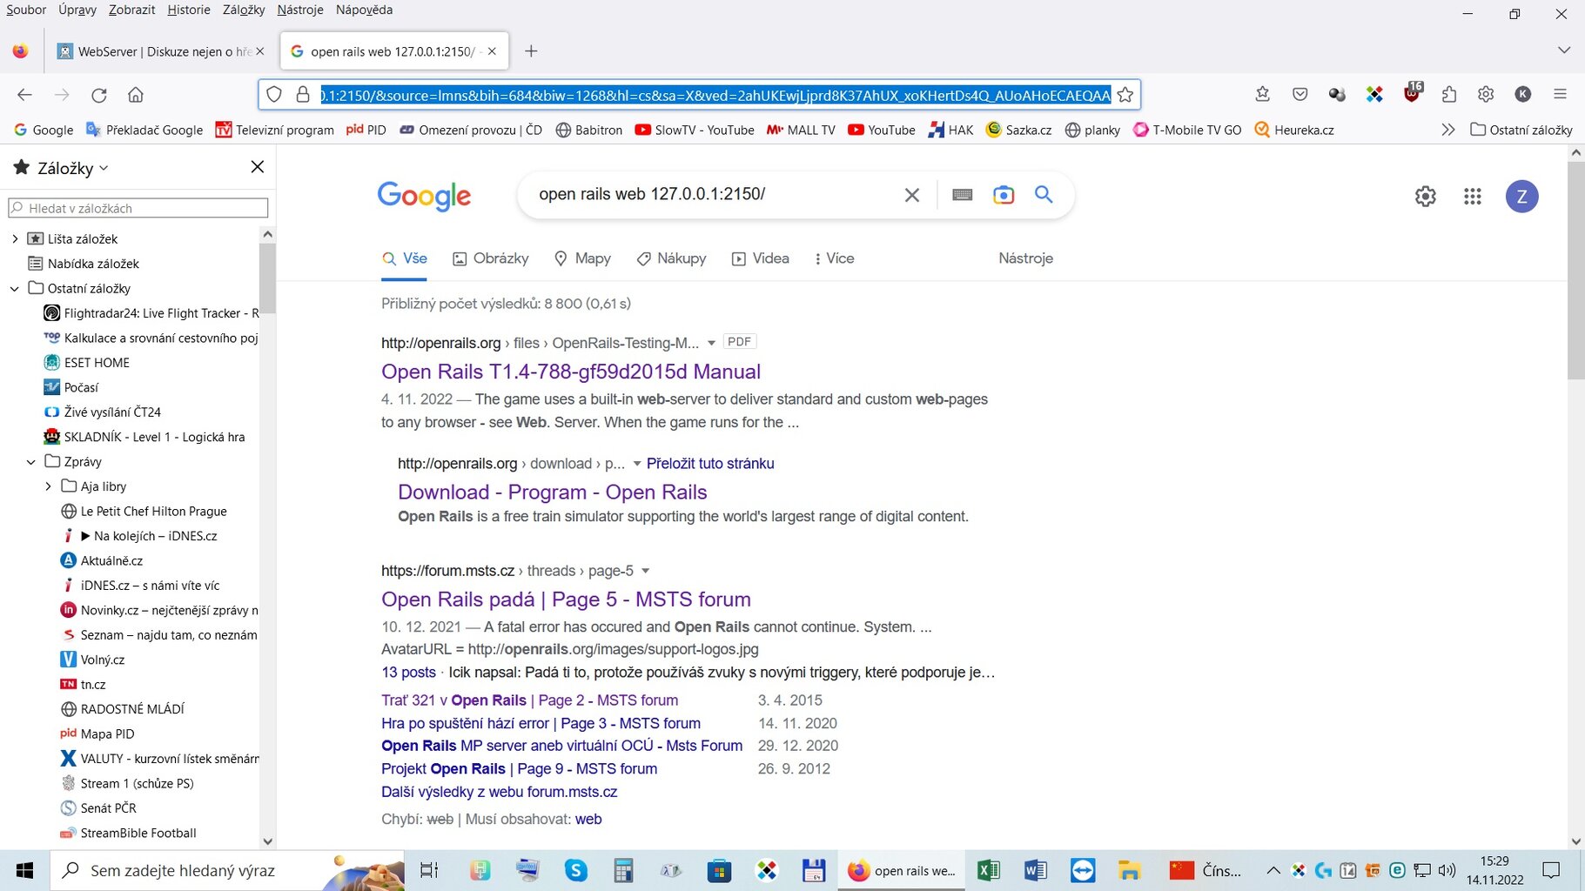The width and height of the screenshot is (1585, 891).
Task: Show the site information shield icon
Action: coord(274,95)
